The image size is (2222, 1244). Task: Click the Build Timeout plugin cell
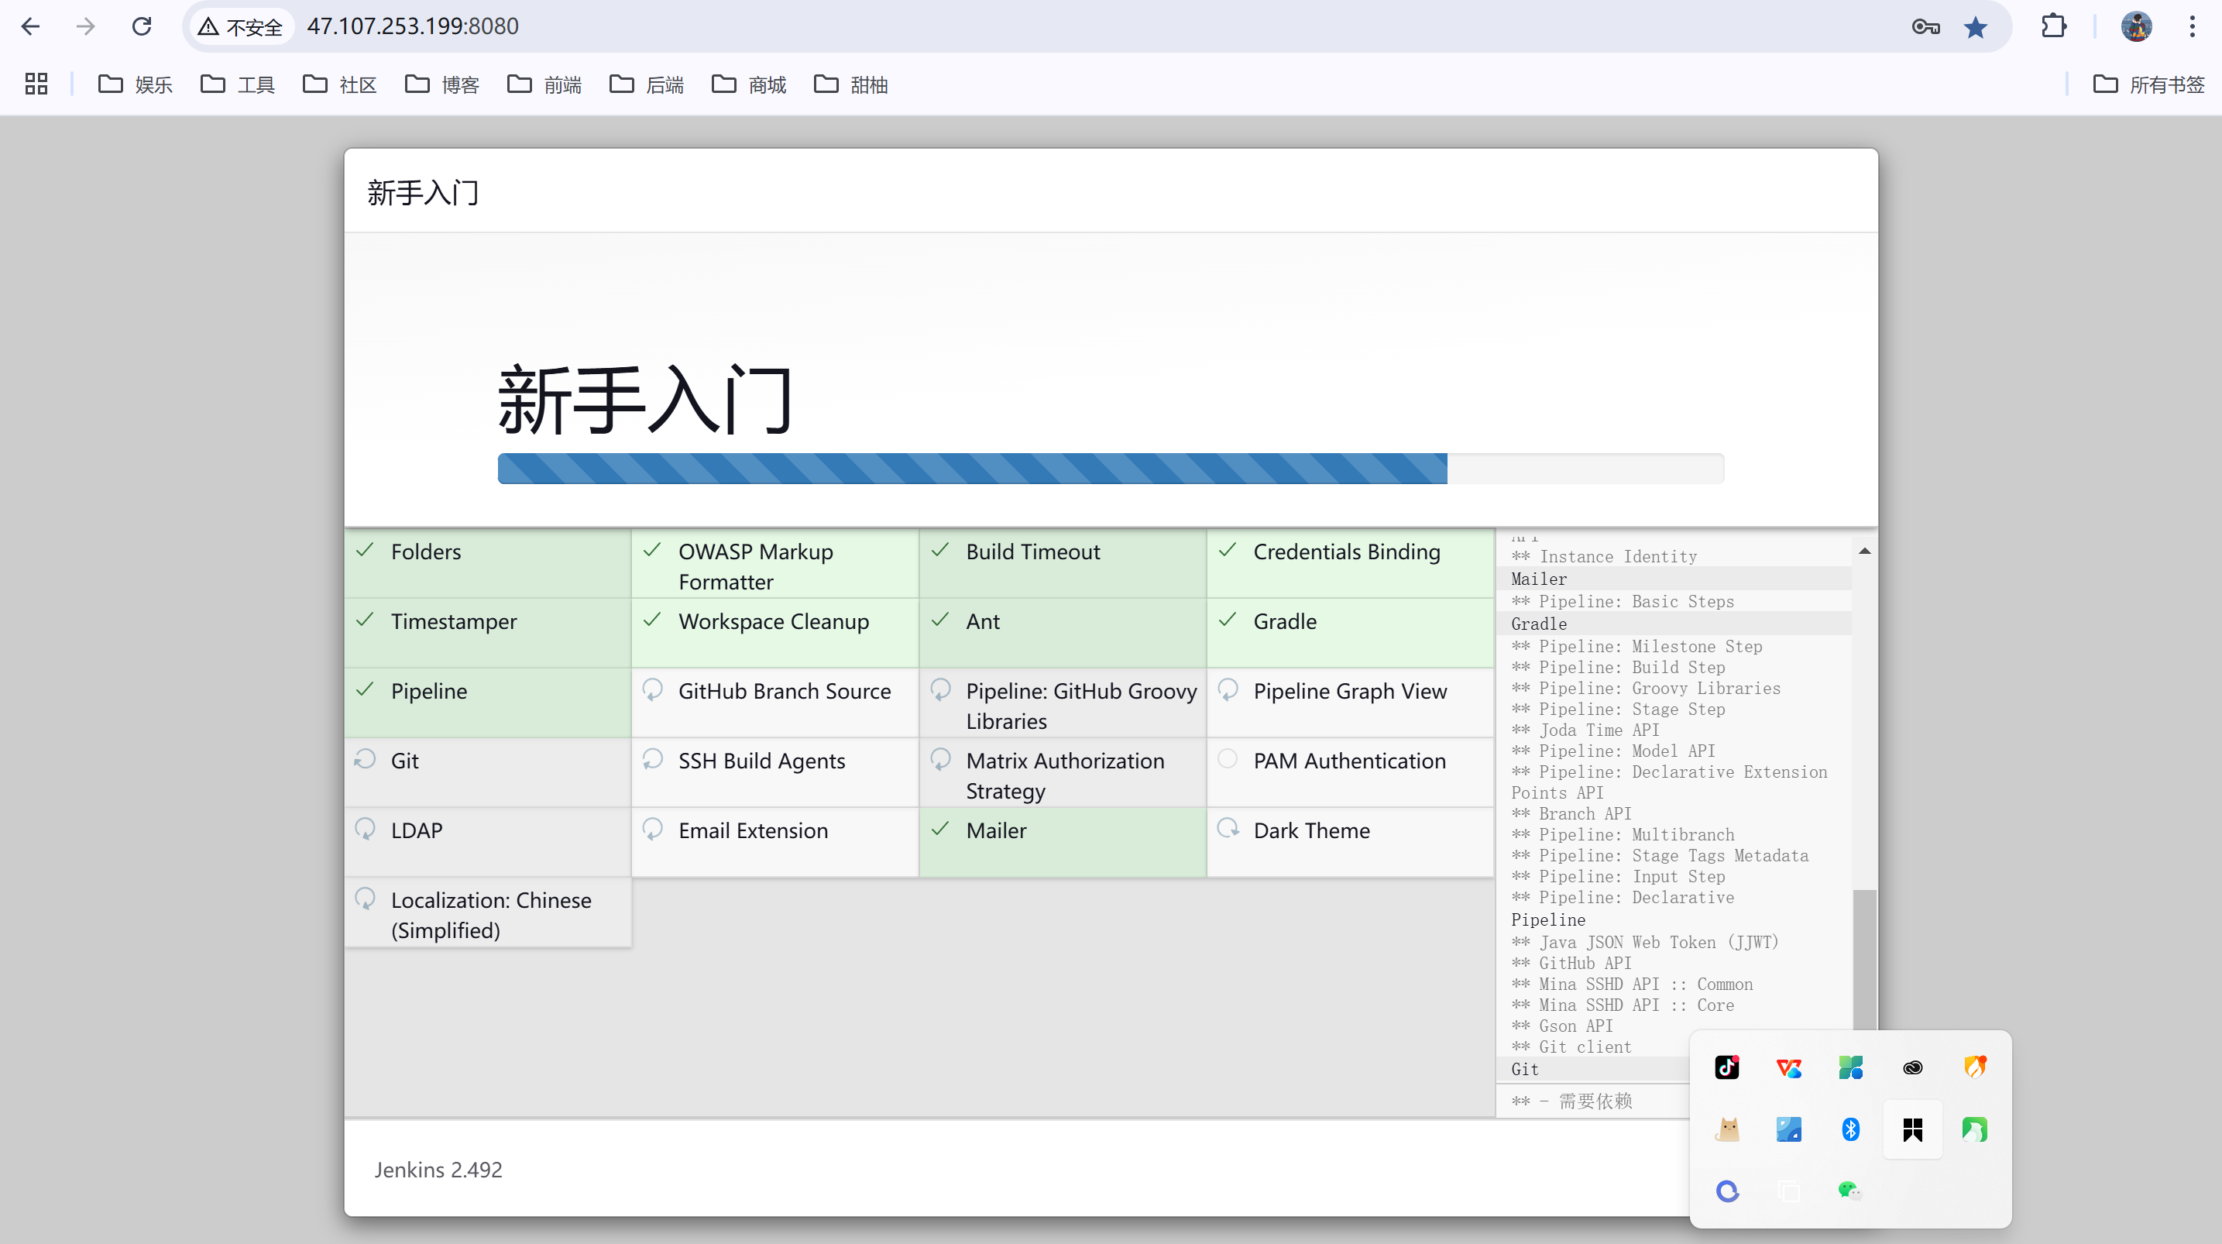1063,563
